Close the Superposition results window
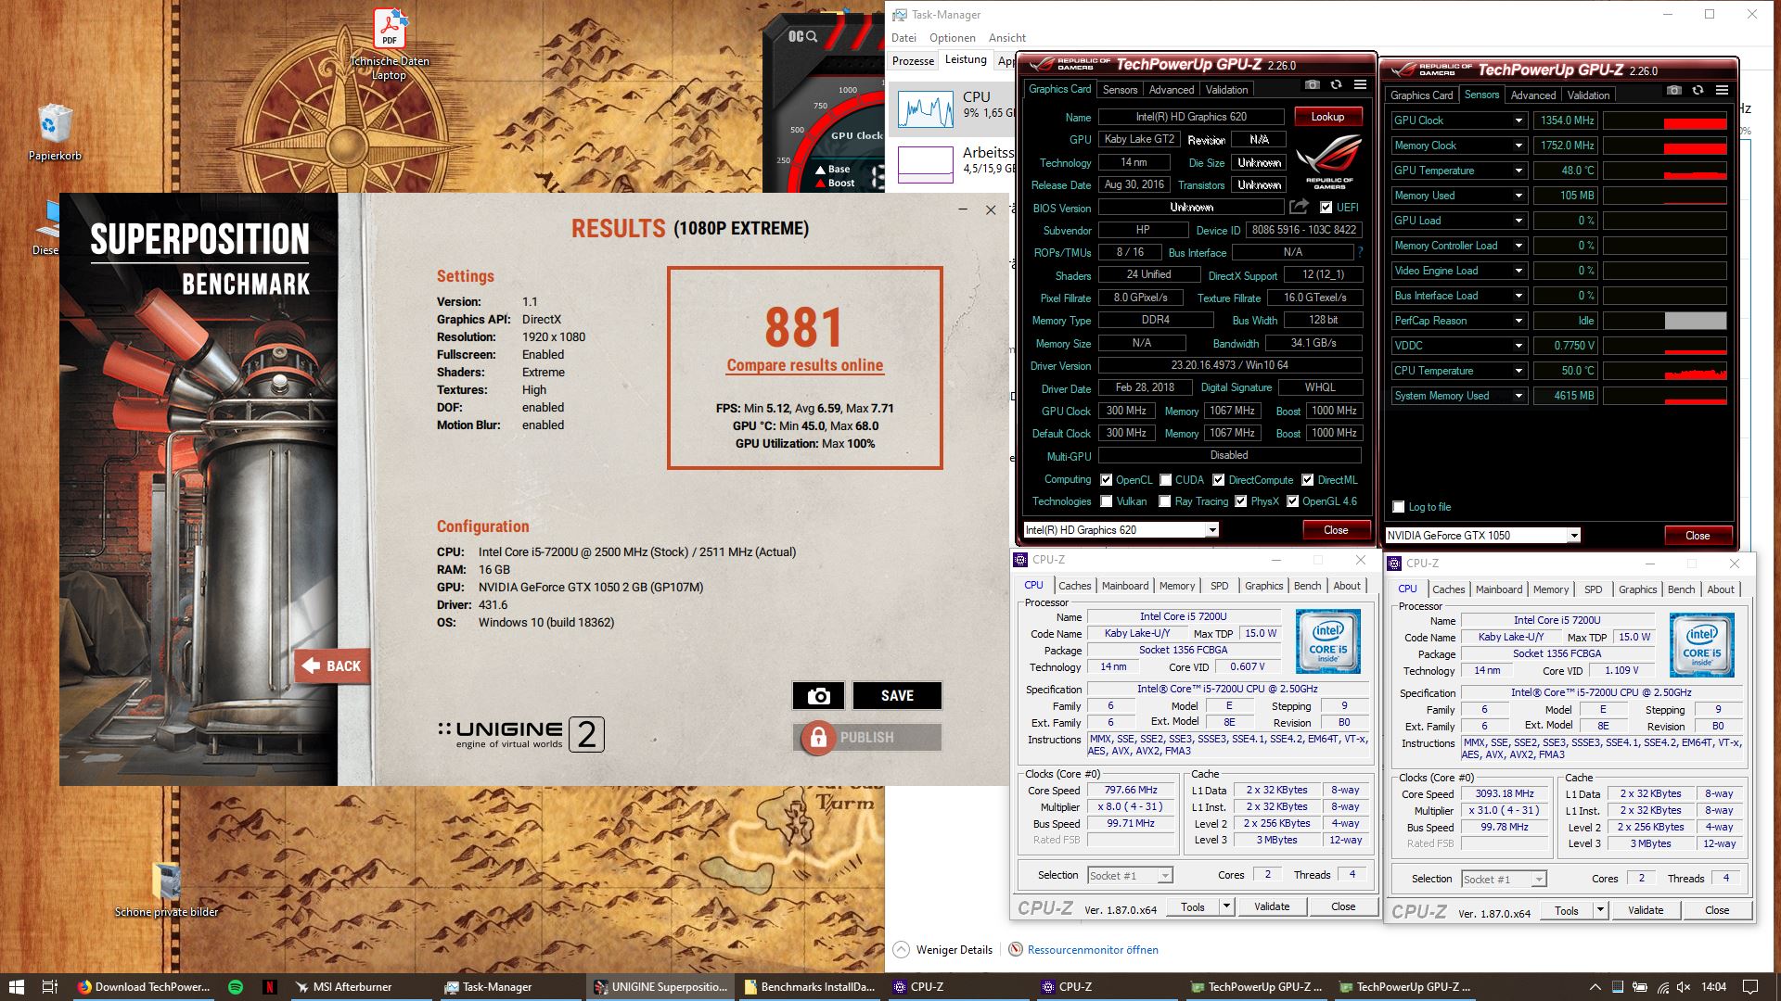The width and height of the screenshot is (1781, 1001). tap(991, 210)
